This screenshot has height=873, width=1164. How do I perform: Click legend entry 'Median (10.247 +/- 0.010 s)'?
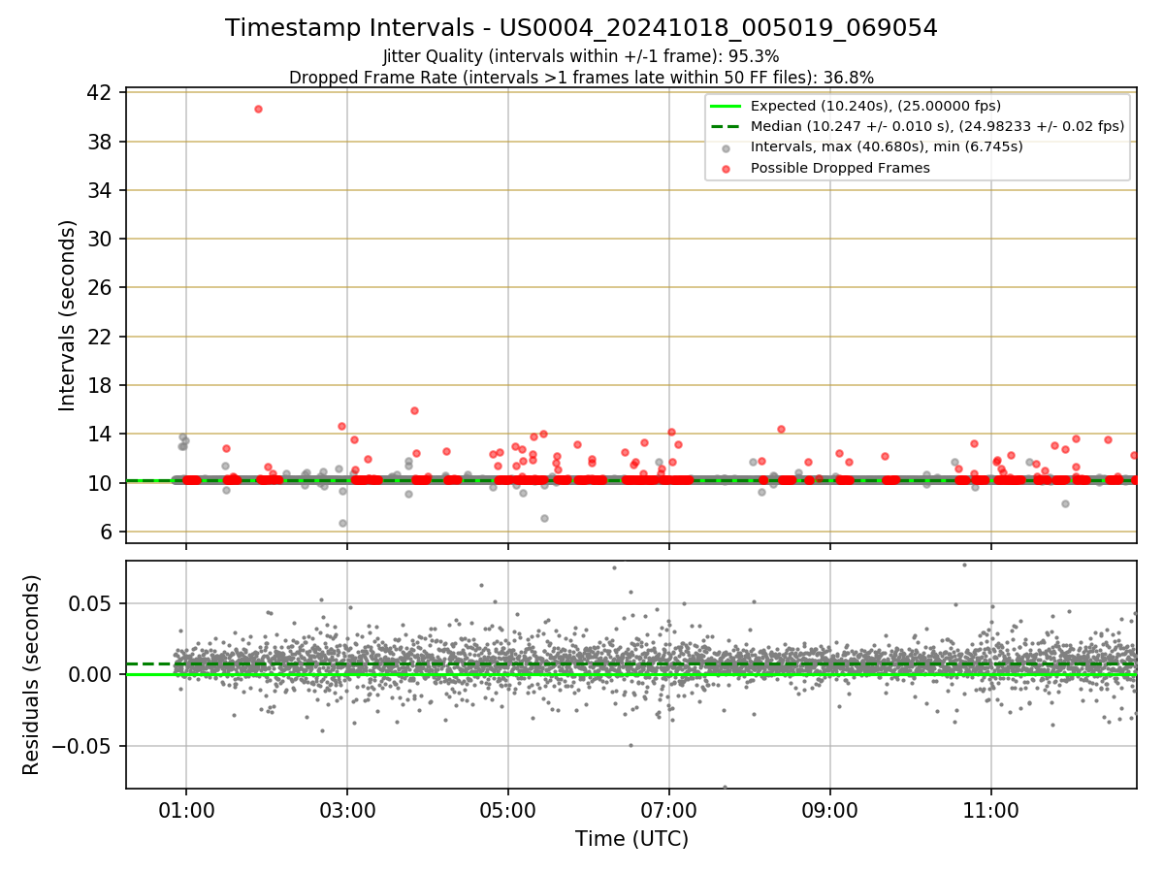coord(937,126)
